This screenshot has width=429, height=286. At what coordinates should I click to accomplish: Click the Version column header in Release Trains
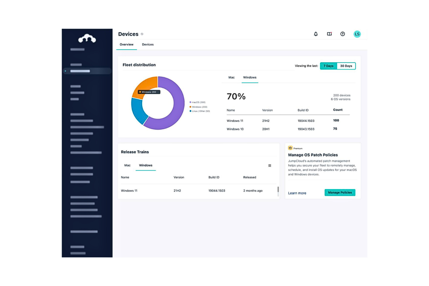179,177
